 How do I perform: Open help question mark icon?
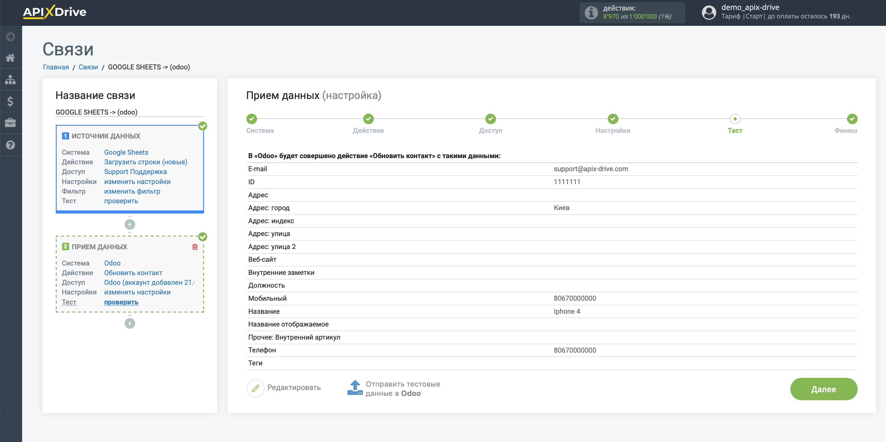[x=10, y=145]
